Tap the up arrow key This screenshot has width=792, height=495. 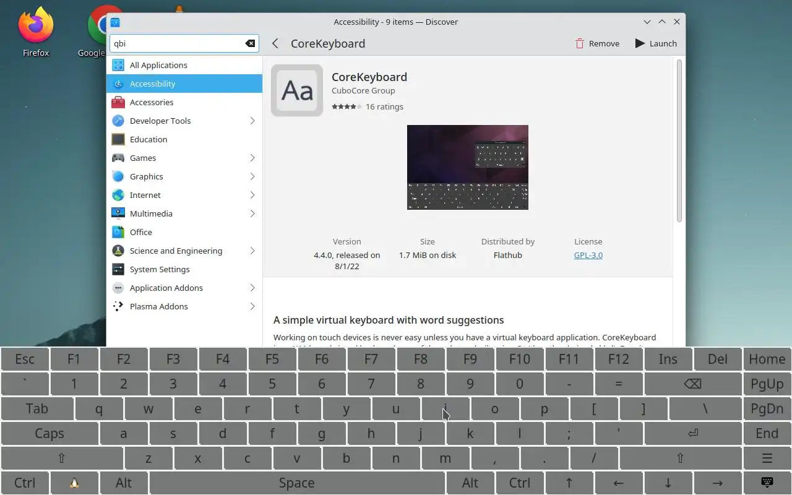coord(569,483)
